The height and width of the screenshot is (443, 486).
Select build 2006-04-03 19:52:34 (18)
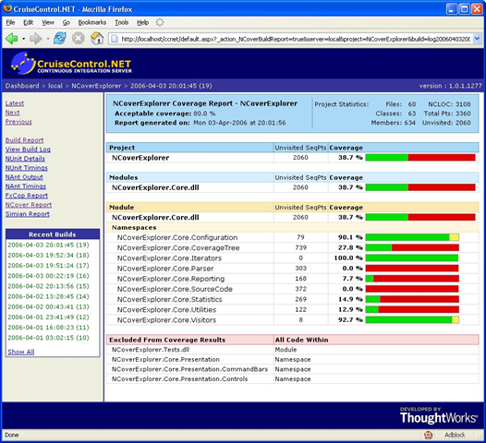coord(48,255)
